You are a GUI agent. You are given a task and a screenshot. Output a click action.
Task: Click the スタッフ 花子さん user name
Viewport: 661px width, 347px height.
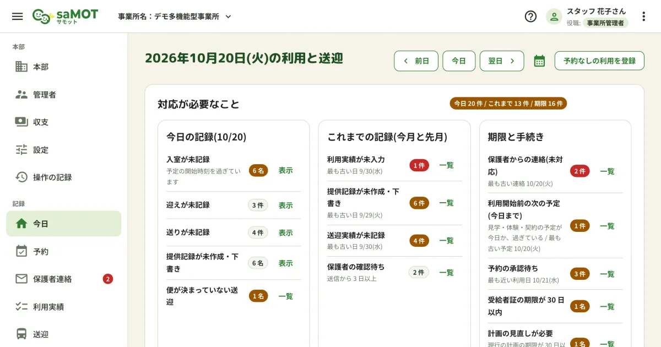coord(597,11)
